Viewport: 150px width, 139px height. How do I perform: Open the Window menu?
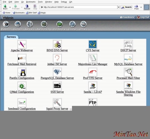tap(49, 2)
